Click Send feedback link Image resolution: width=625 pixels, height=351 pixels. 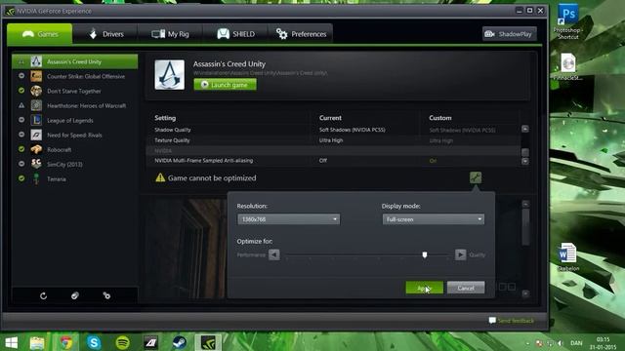pyautogui.click(x=512, y=321)
